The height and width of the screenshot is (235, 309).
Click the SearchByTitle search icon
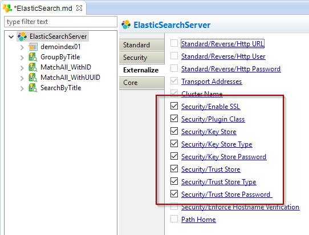pos(32,88)
